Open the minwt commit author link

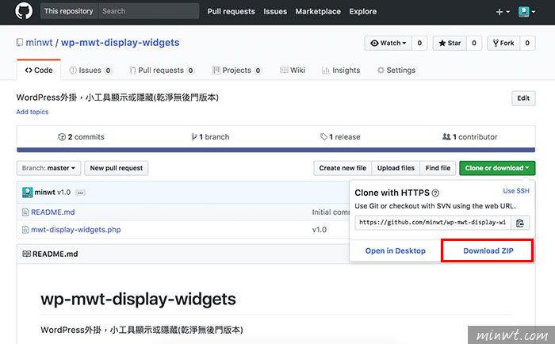click(x=44, y=193)
